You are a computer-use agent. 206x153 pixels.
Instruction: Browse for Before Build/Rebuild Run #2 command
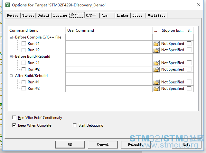coord(156,69)
